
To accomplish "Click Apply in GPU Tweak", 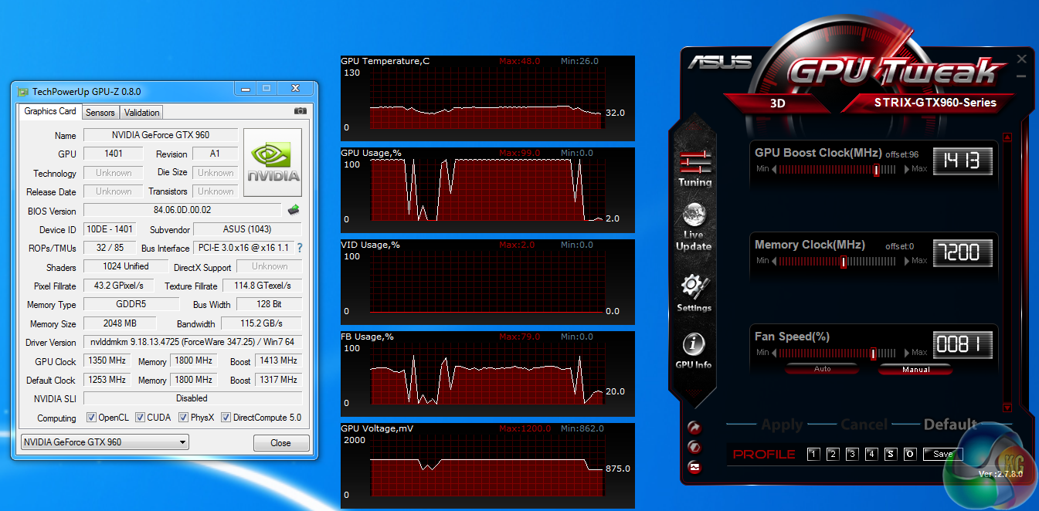I will 782,425.
